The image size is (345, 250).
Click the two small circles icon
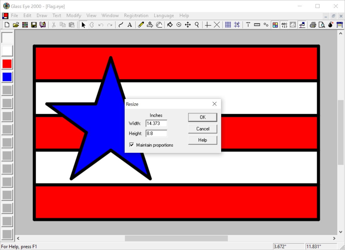click(x=266, y=25)
